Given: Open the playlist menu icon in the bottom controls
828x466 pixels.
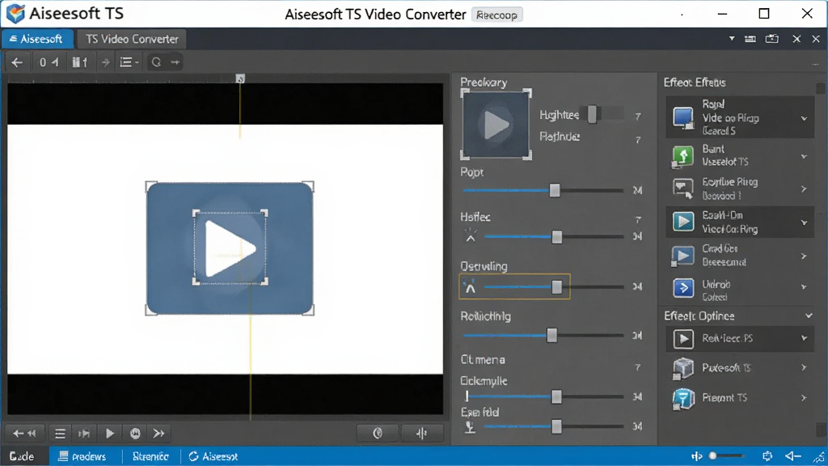Looking at the screenshot, I should pyautogui.click(x=60, y=434).
